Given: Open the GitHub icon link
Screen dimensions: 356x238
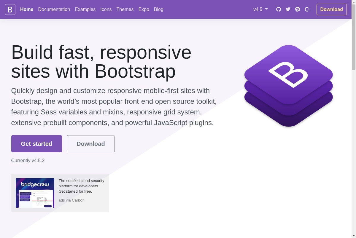Looking at the screenshot, I should tap(279, 9).
